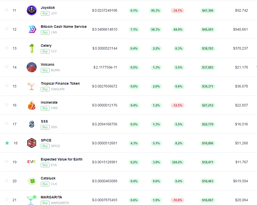Toggle favorite star for Celery

tap(7, 48)
